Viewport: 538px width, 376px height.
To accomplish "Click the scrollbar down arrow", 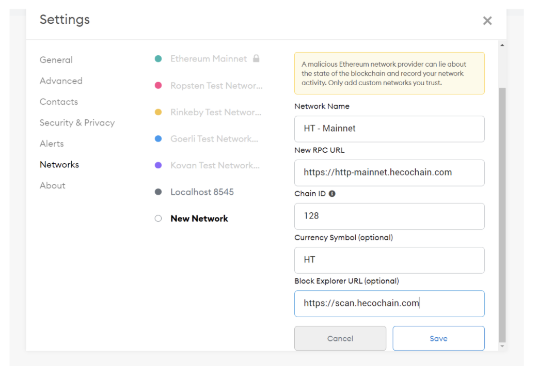I will tap(502, 346).
